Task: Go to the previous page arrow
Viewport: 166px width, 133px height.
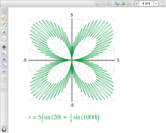Action: click(x=136, y=4)
